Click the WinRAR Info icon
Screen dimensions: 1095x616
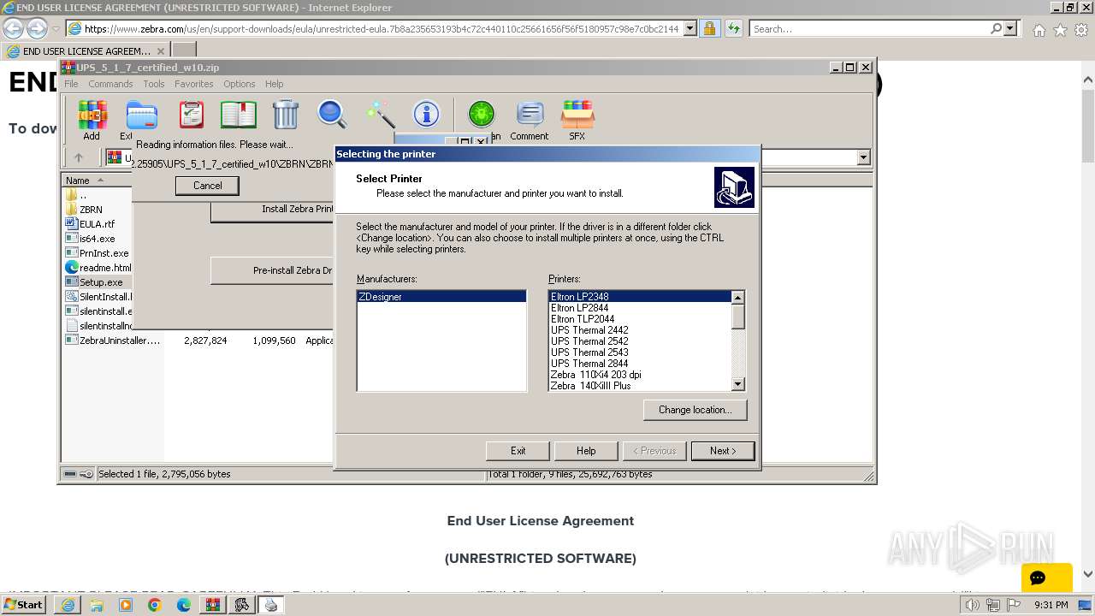(426, 114)
